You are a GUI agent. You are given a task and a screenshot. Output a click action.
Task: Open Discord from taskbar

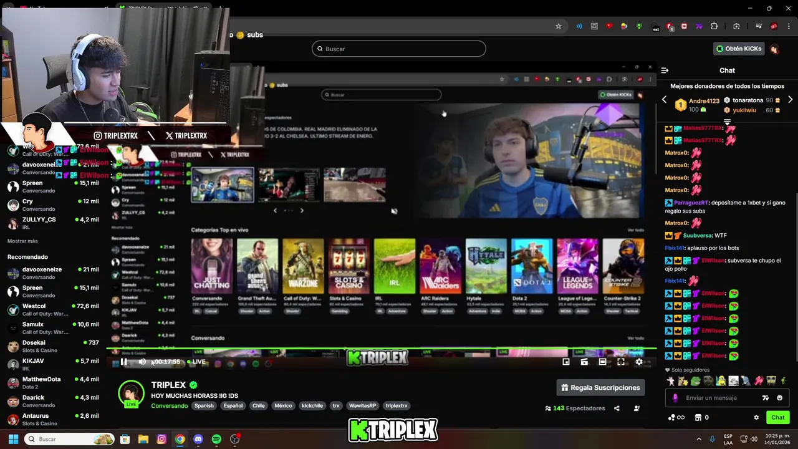[x=198, y=439]
